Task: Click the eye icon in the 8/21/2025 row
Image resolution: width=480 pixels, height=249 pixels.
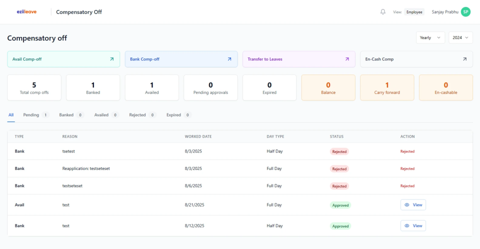Action: (x=407, y=205)
